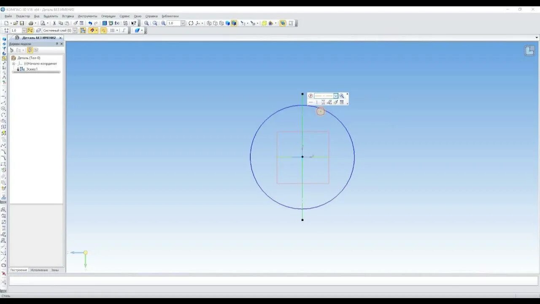Image resolution: width=540 pixels, height=304 pixels.
Task: Open the zoom scale dropdown showing 1.0
Action: pyautogui.click(x=183, y=23)
